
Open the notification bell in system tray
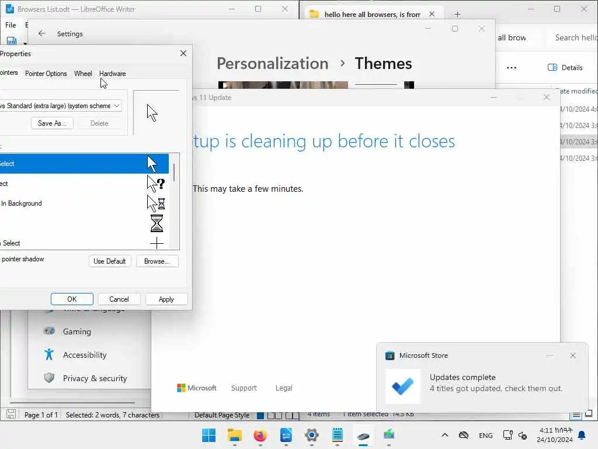[x=582, y=435]
